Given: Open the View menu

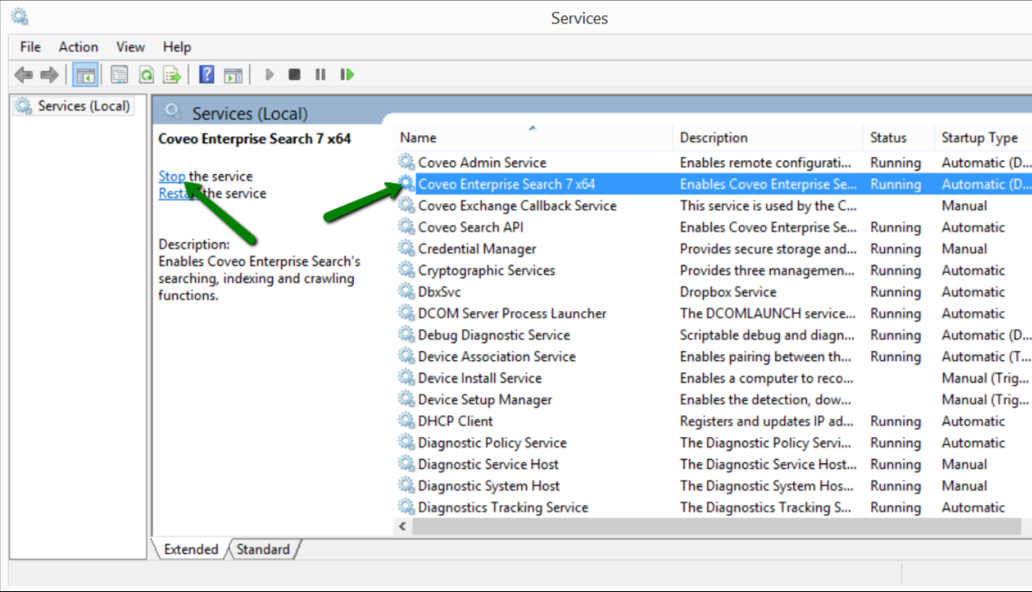Looking at the screenshot, I should pos(130,46).
